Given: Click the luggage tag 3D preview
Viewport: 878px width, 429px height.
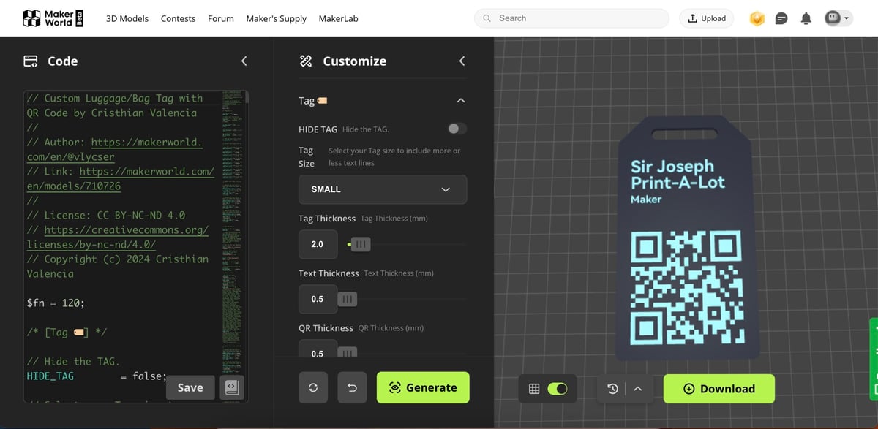Looking at the screenshot, I should pyautogui.click(x=686, y=238).
